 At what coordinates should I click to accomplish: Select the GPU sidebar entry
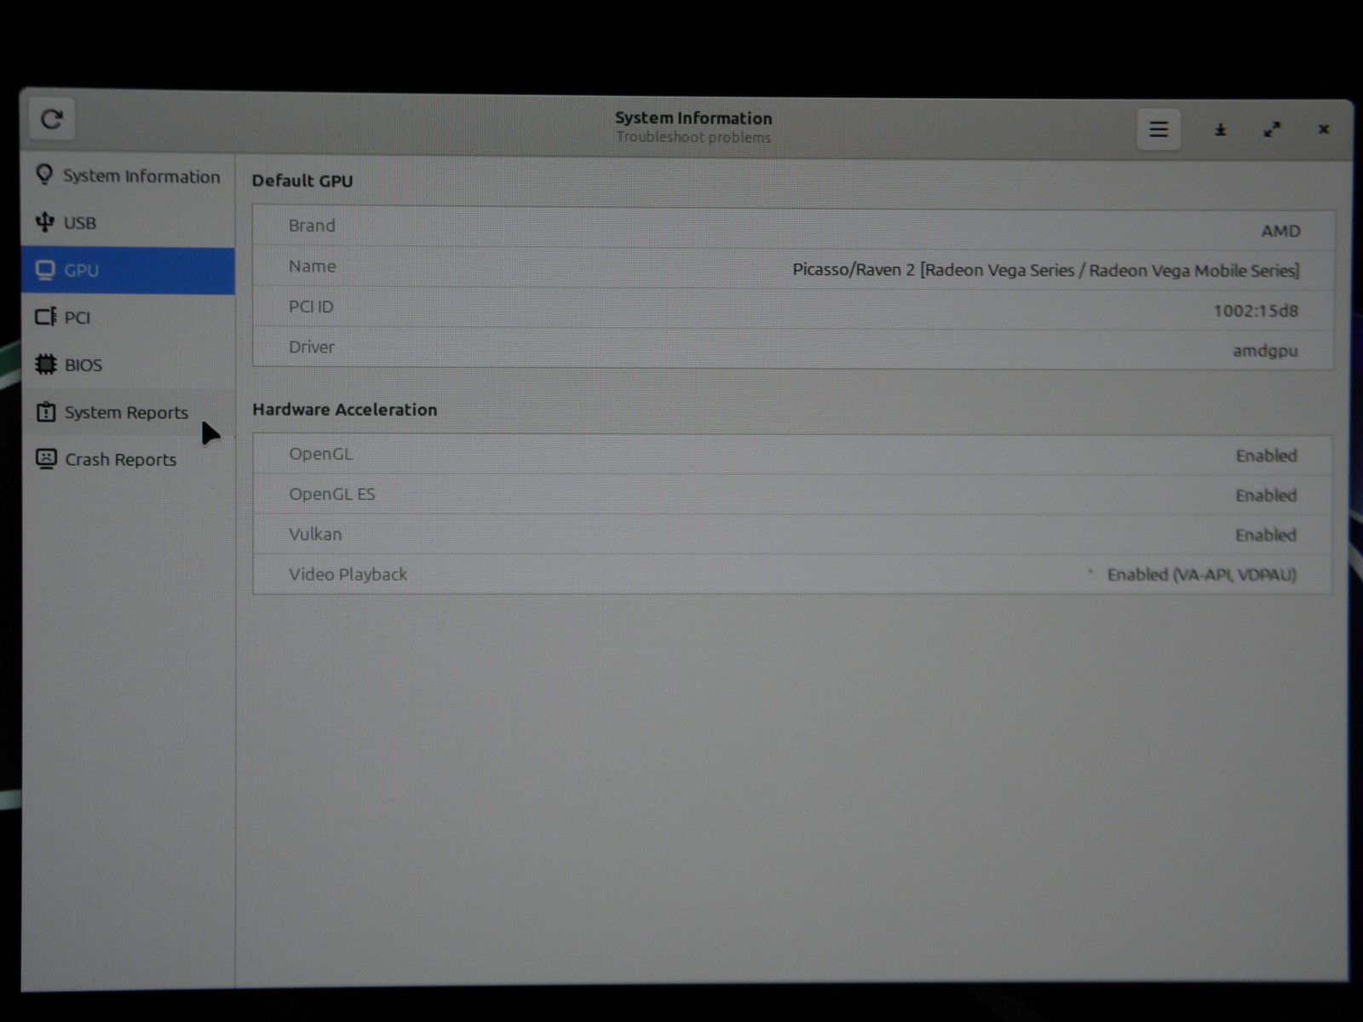(x=128, y=271)
